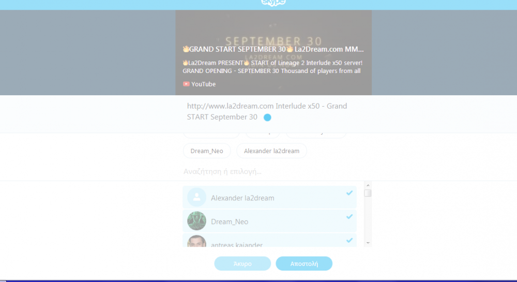Click the scroll up arrow of the contact list

pos(368,185)
